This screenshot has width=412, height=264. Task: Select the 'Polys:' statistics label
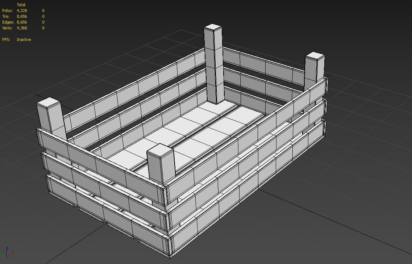(x=7, y=11)
